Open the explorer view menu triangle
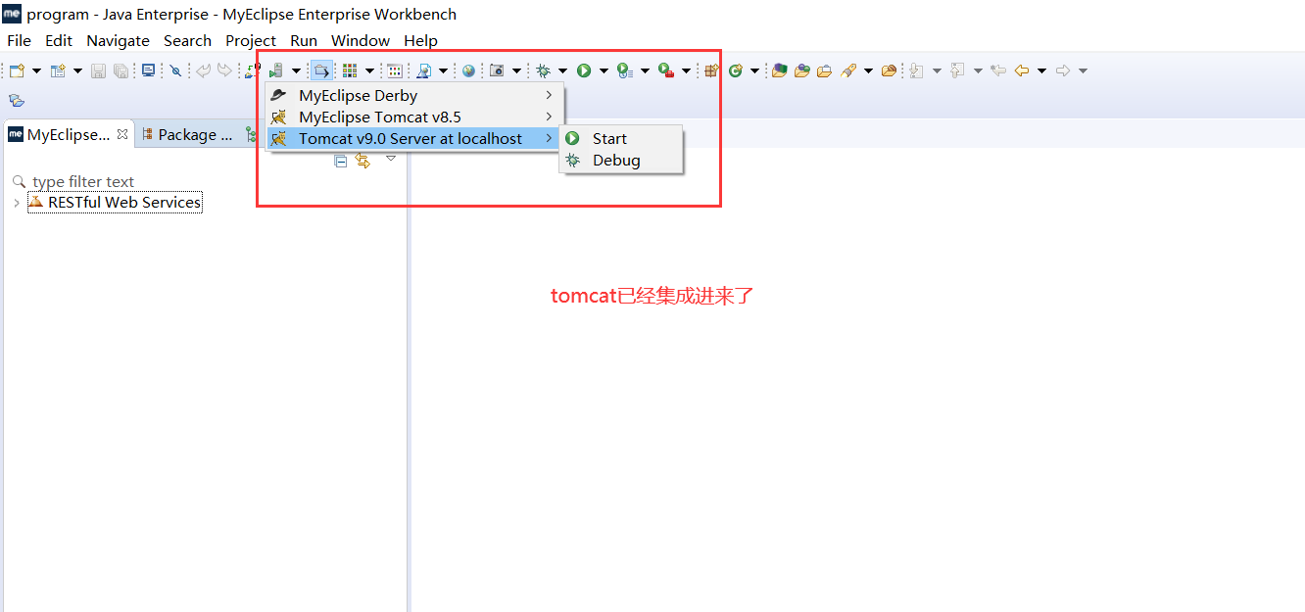 pos(391,158)
